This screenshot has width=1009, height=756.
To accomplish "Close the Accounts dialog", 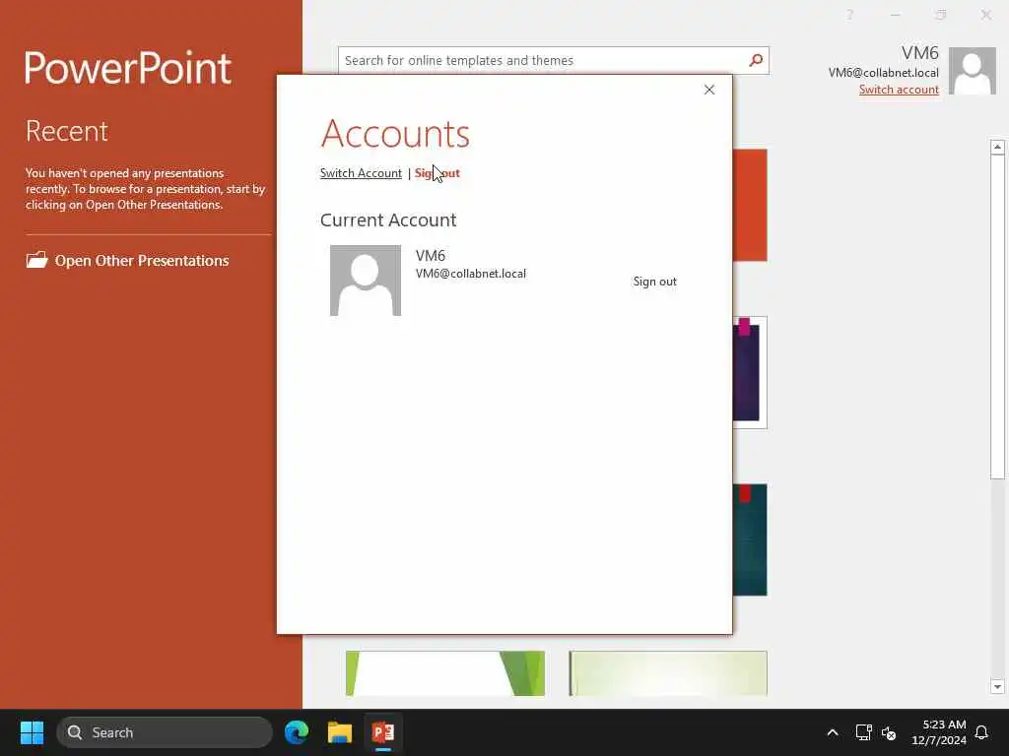I will tap(709, 90).
